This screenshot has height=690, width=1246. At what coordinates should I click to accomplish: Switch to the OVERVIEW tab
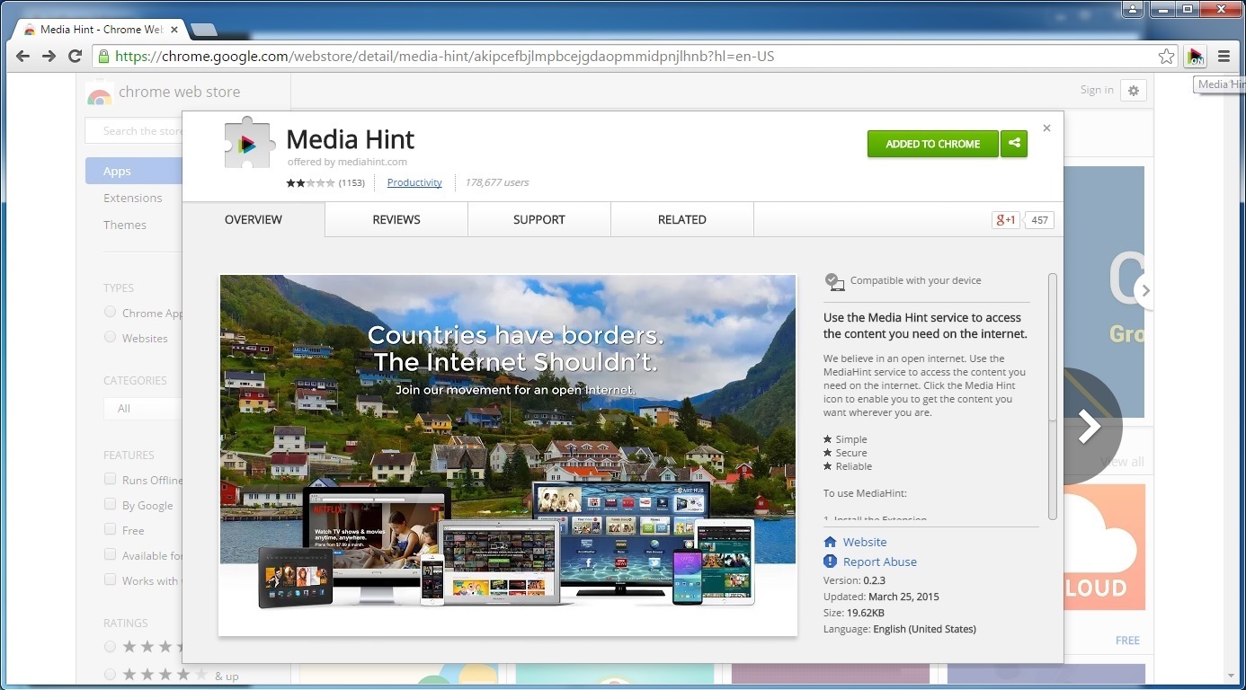coord(254,219)
